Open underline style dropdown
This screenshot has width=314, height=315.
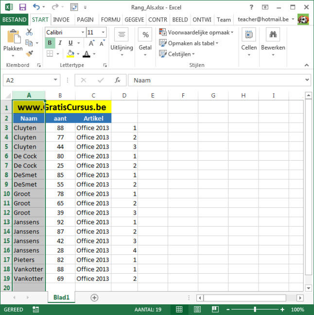coord(79,43)
